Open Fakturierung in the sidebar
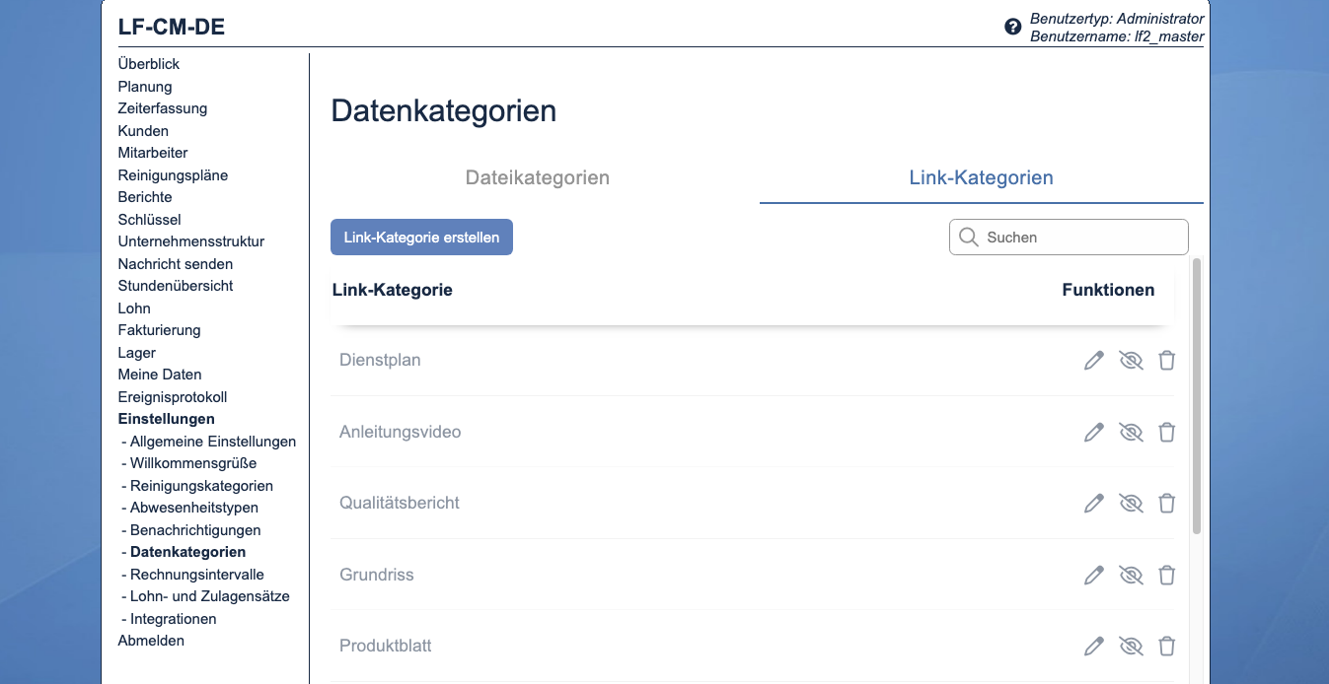Image resolution: width=1329 pixels, height=684 pixels. click(x=159, y=330)
